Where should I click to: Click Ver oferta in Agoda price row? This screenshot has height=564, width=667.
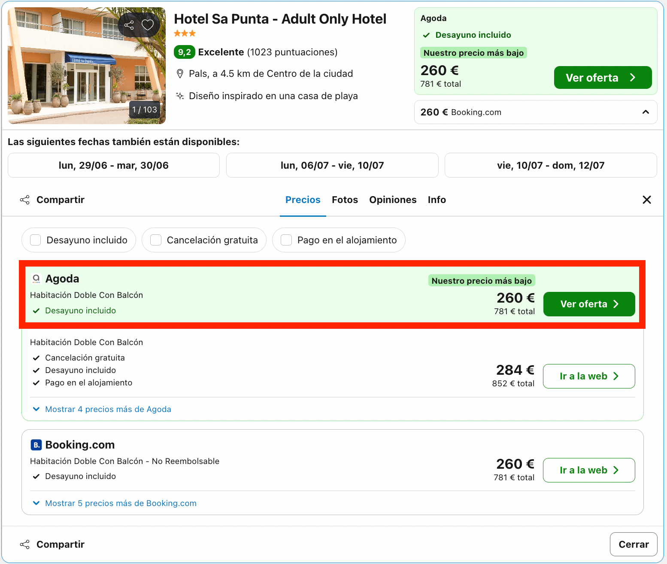click(x=589, y=304)
